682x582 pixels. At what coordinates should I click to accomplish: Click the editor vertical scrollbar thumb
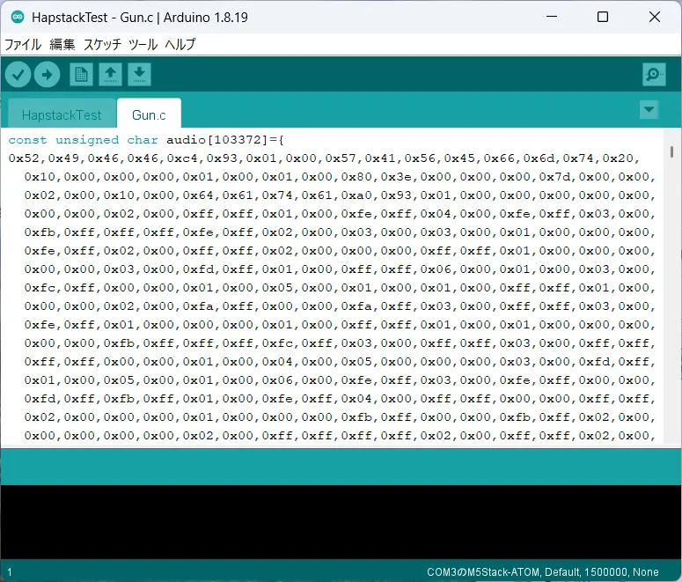click(x=672, y=152)
